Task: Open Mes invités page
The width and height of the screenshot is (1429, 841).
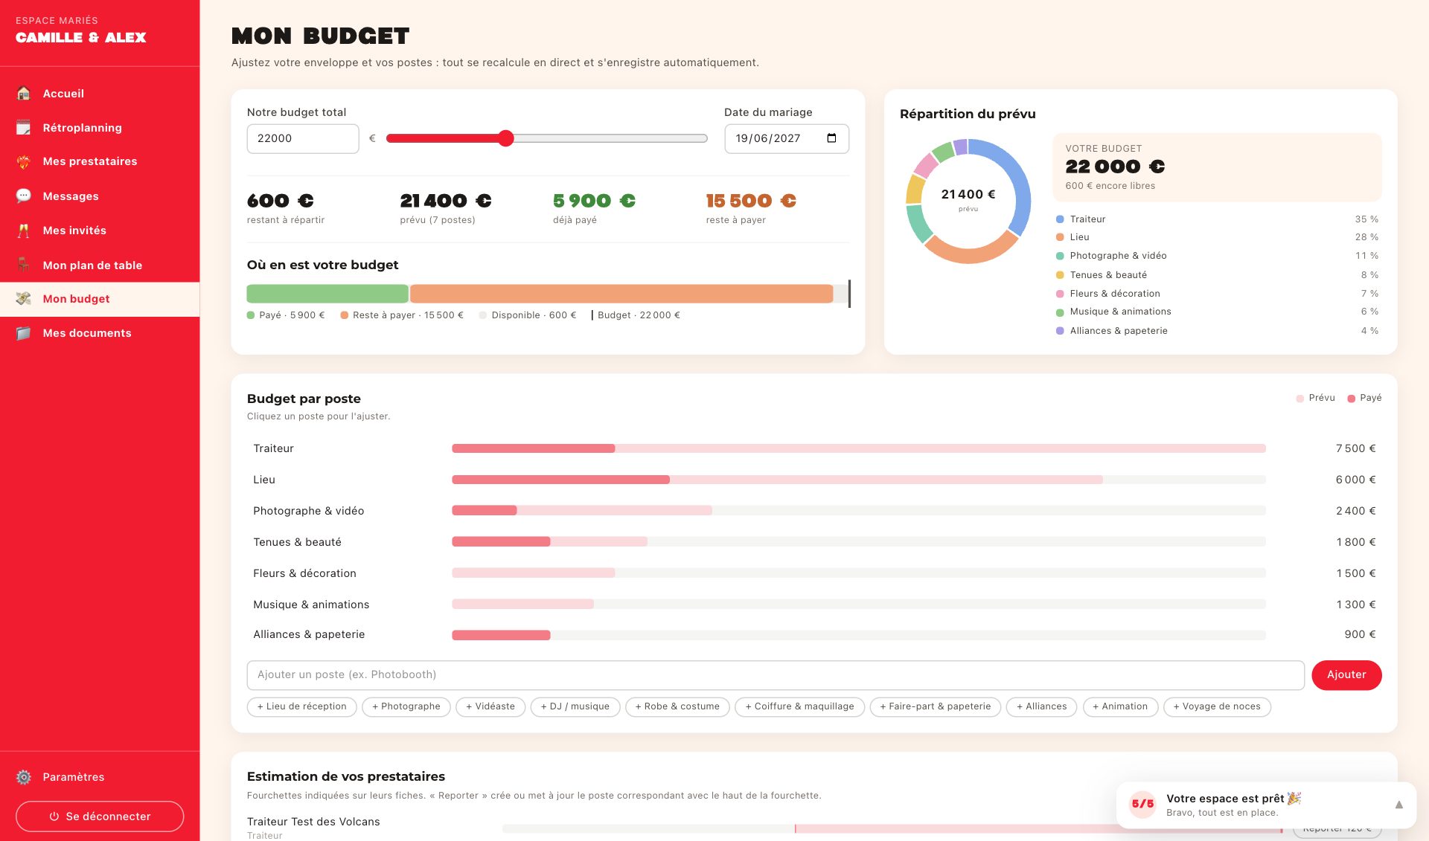Action: pyautogui.click(x=100, y=231)
